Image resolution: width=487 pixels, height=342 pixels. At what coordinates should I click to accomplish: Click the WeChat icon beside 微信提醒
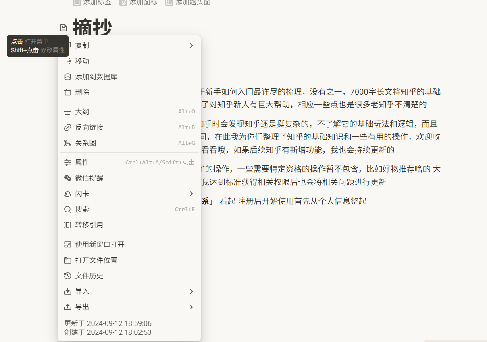click(67, 178)
